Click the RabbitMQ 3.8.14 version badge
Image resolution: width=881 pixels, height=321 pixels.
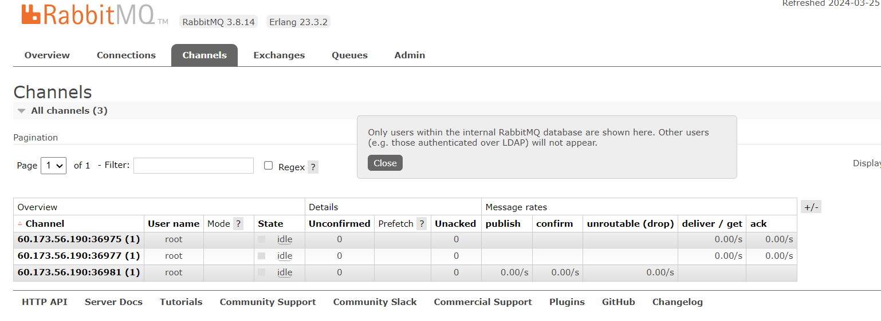(218, 22)
